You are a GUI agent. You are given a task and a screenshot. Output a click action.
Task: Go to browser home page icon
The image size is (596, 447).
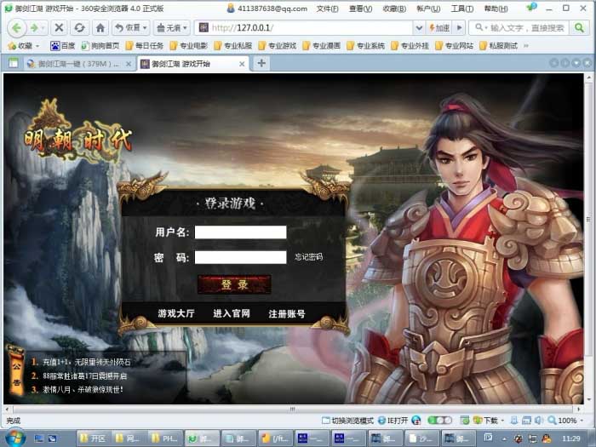[100, 27]
